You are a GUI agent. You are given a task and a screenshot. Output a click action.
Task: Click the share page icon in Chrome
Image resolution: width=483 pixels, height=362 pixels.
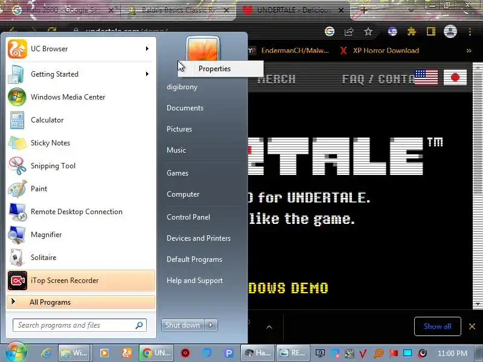349,31
